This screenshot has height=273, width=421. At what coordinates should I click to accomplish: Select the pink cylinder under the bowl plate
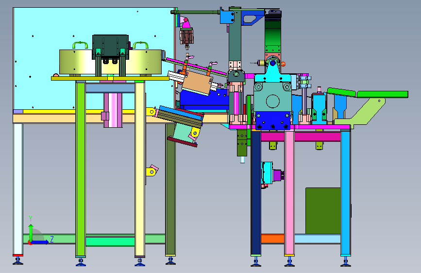pyautogui.click(x=113, y=110)
